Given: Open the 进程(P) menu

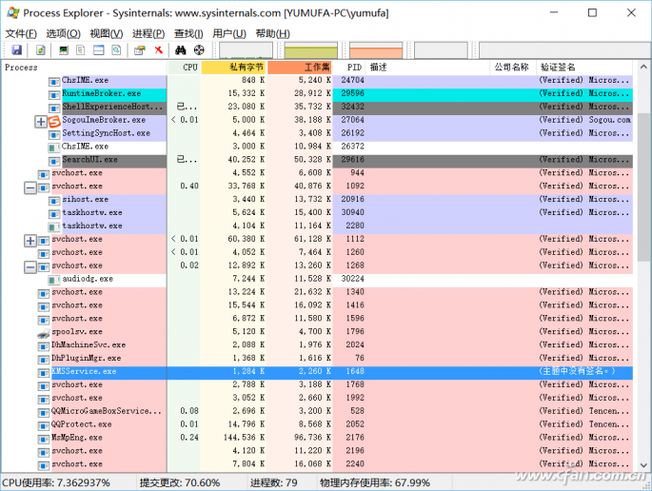Looking at the screenshot, I should click(148, 33).
